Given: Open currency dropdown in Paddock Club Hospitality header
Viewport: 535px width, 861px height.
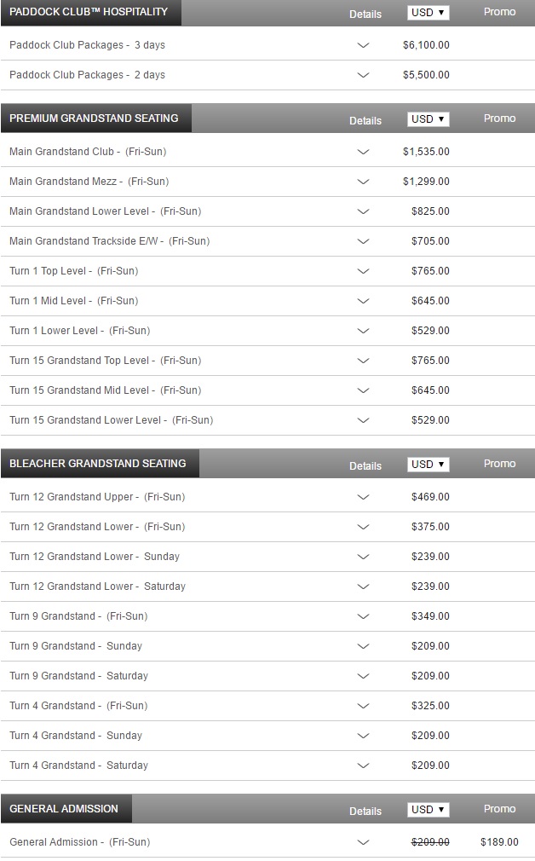Looking at the screenshot, I should coord(428,13).
